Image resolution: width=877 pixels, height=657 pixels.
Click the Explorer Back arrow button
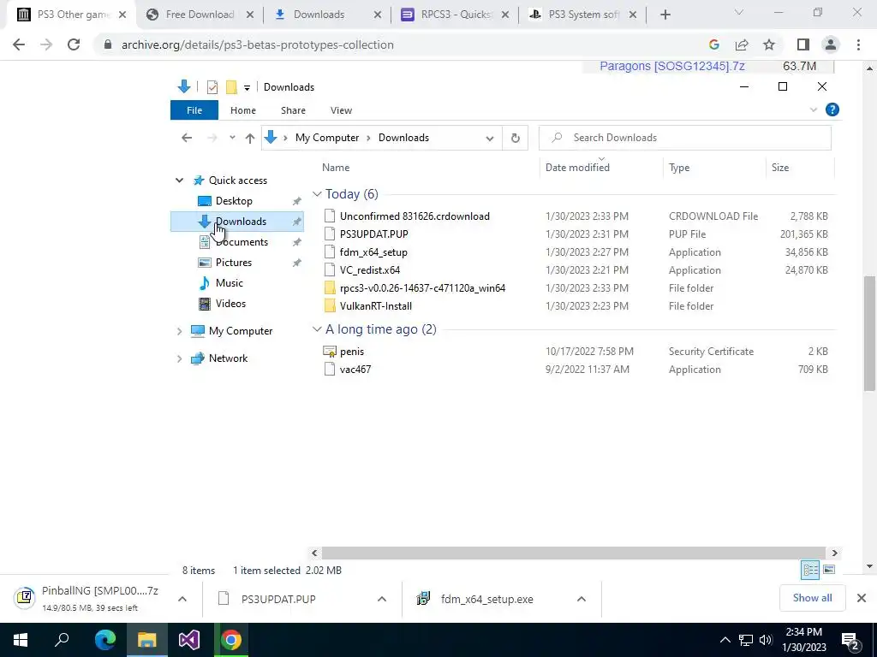(x=187, y=138)
